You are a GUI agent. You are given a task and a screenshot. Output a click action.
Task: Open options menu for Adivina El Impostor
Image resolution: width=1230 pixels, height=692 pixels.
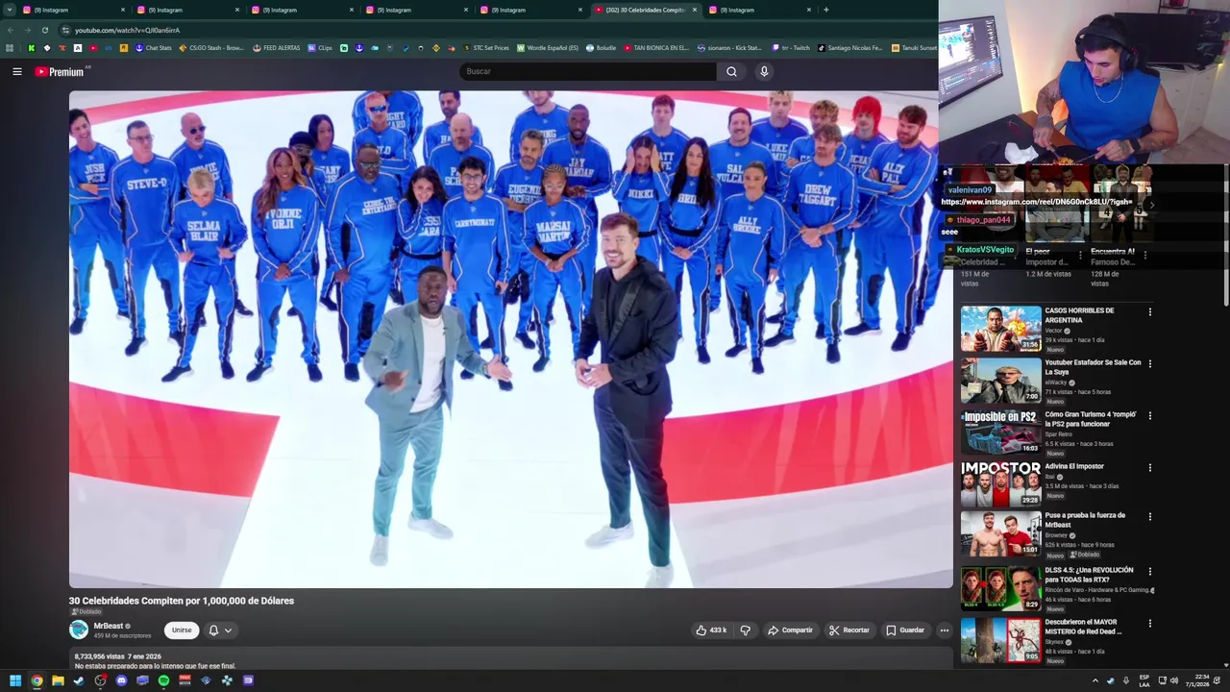1149,467
